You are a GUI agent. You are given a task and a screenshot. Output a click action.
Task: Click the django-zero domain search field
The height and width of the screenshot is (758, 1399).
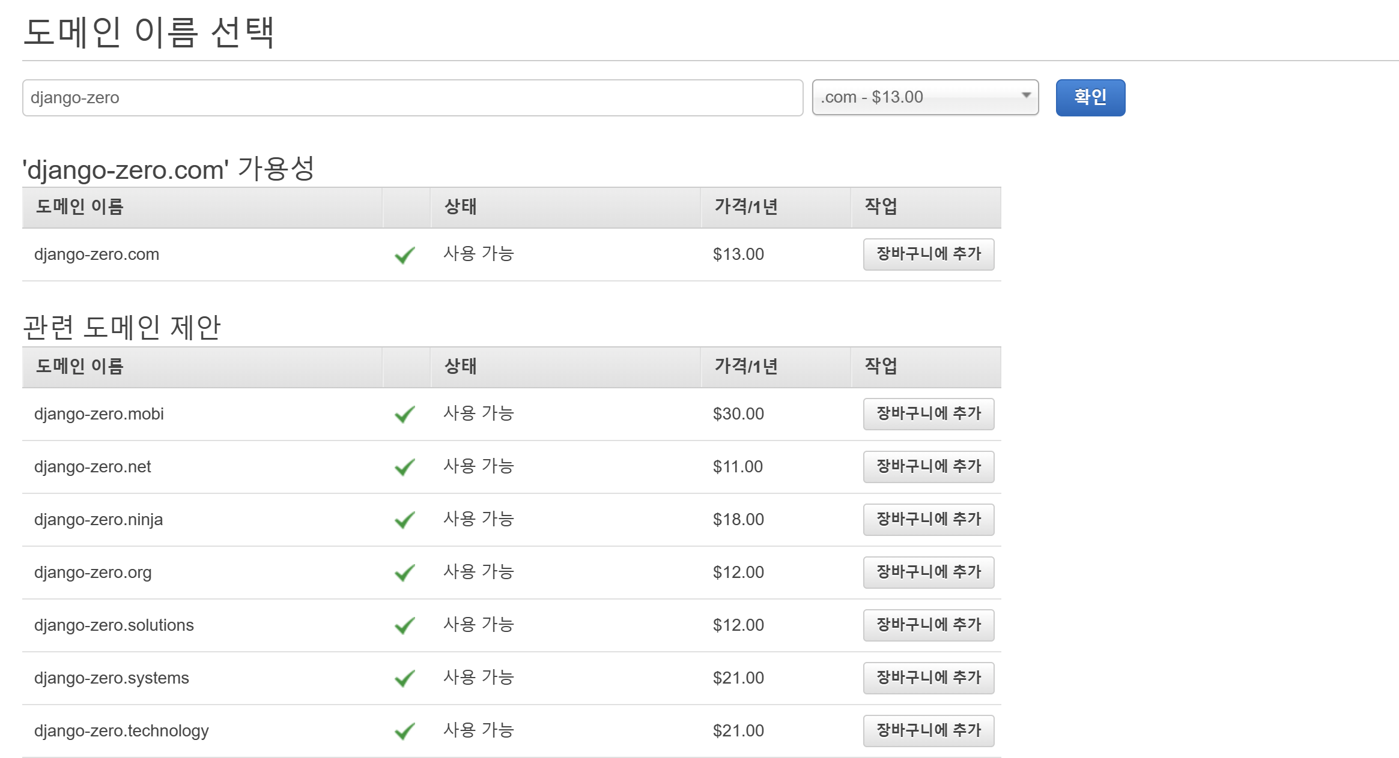pos(412,97)
